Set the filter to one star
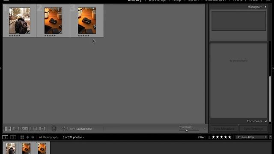Screen dimensions: 274x154 [213, 137]
